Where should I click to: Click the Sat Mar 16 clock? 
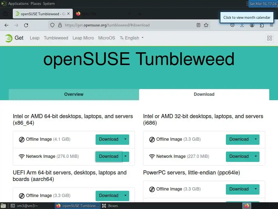tap(263, 4)
